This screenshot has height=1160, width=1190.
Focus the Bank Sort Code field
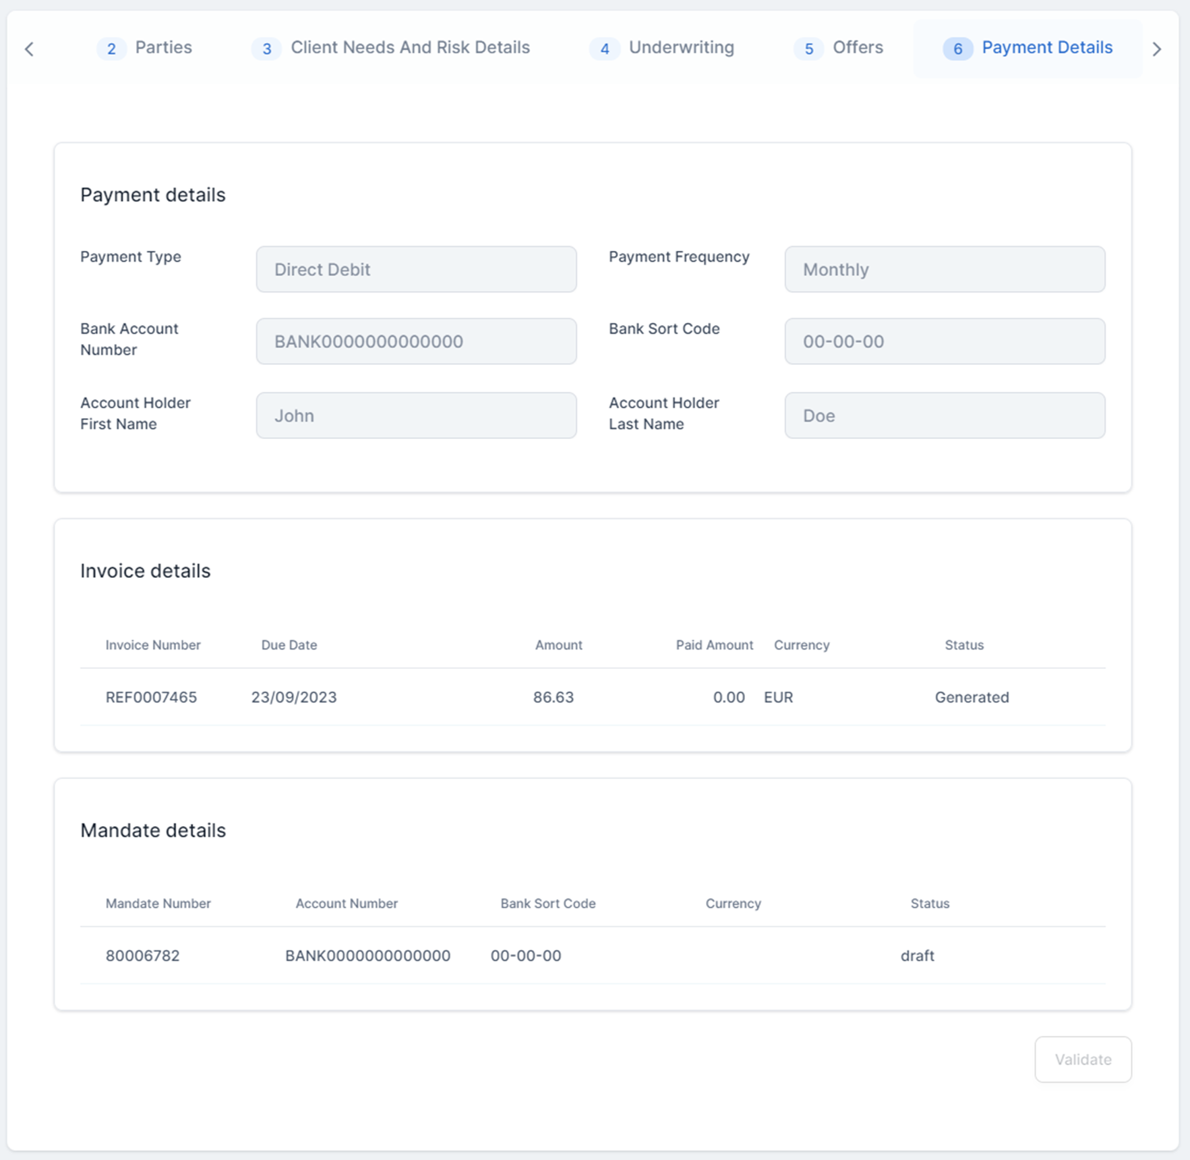click(x=944, y=341)
